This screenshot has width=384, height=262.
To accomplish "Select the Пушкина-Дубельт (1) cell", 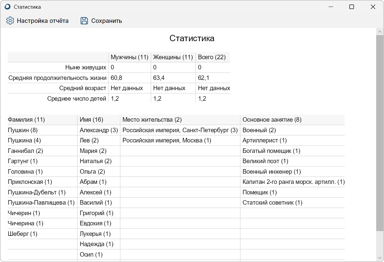I will coord(42,192).
